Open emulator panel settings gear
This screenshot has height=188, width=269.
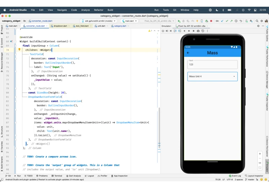pos(258,26)
